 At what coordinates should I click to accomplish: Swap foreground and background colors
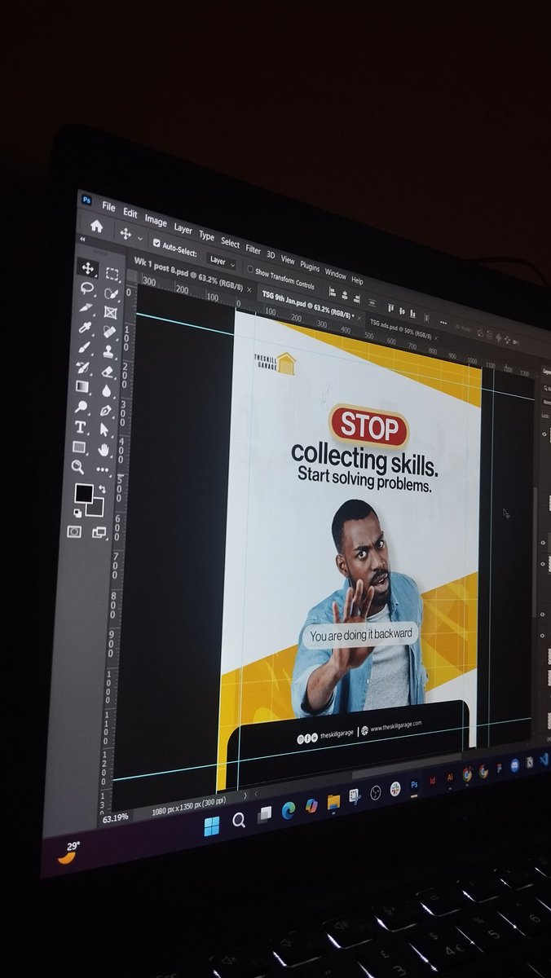click(x=102, y=489)
